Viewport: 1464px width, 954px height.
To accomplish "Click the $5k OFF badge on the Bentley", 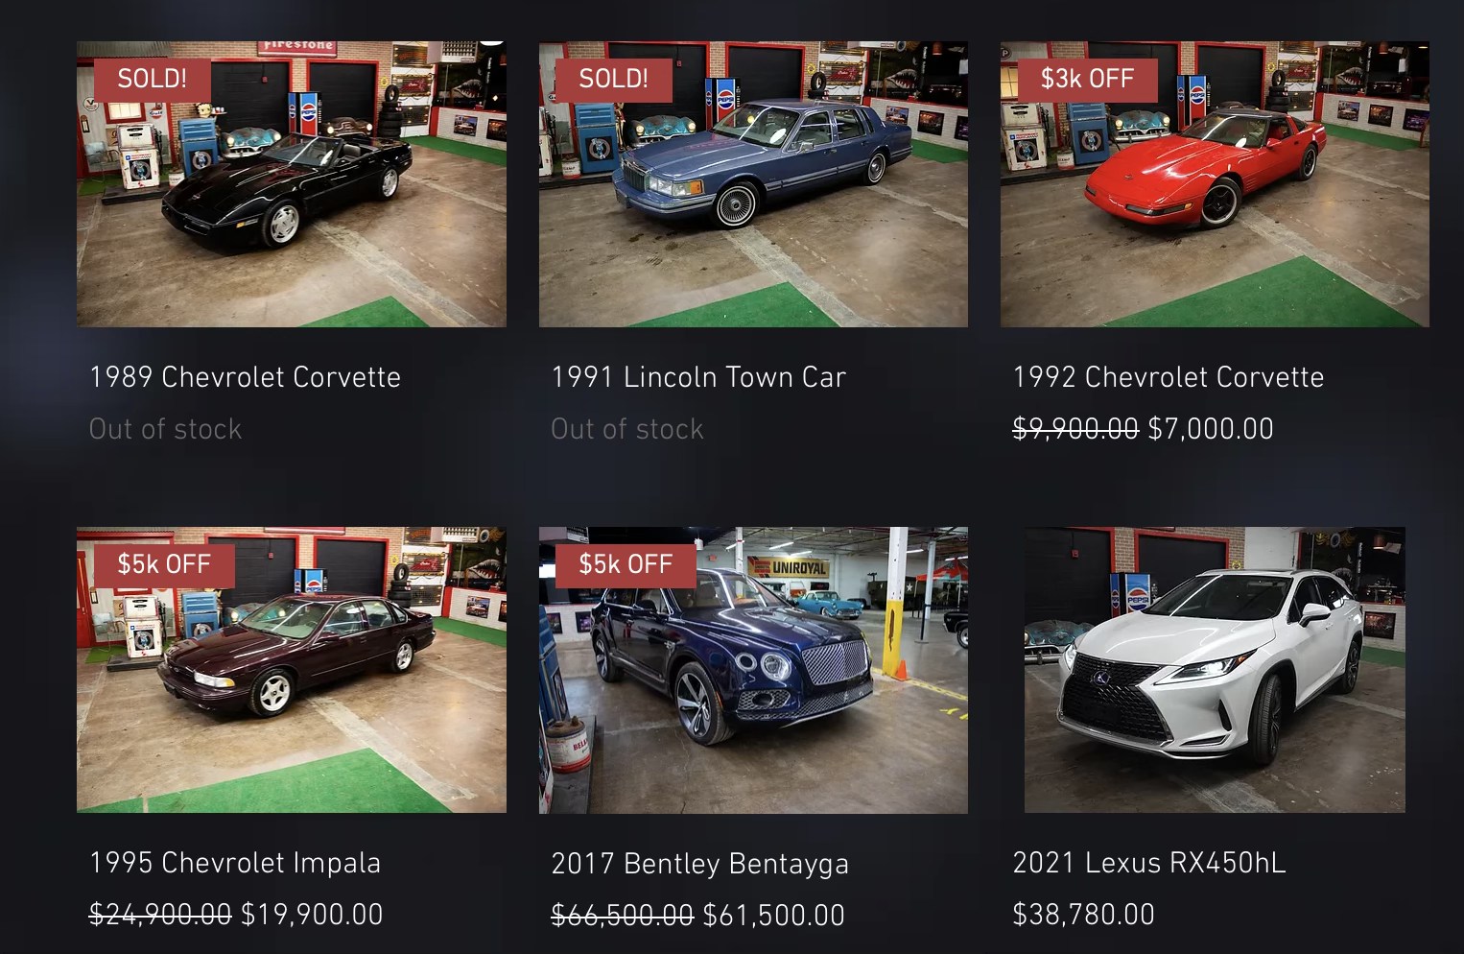I will coord(626,564).
